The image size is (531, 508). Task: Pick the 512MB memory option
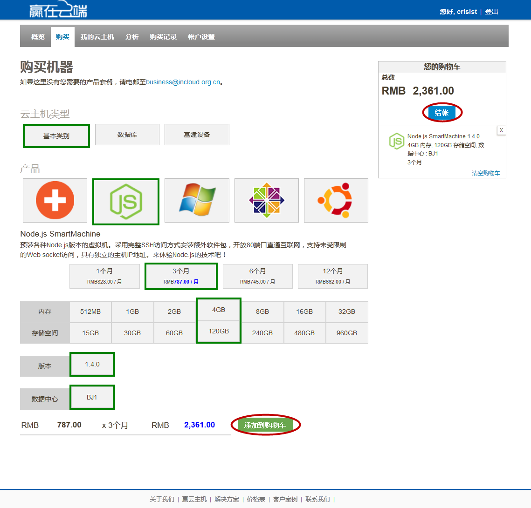[90, 312]
